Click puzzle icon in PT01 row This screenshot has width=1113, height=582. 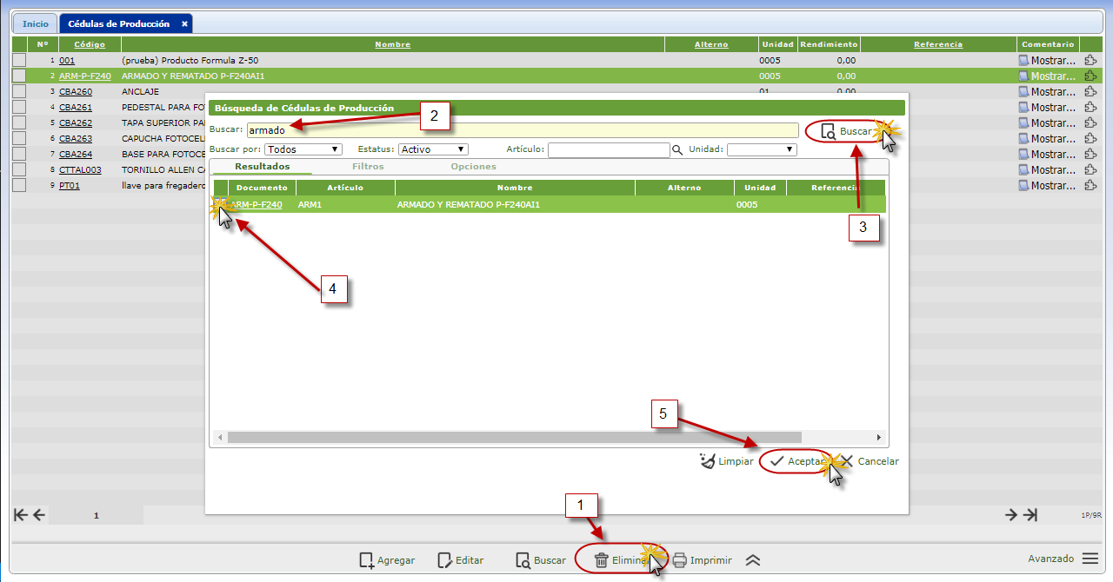pos(1090,186)
